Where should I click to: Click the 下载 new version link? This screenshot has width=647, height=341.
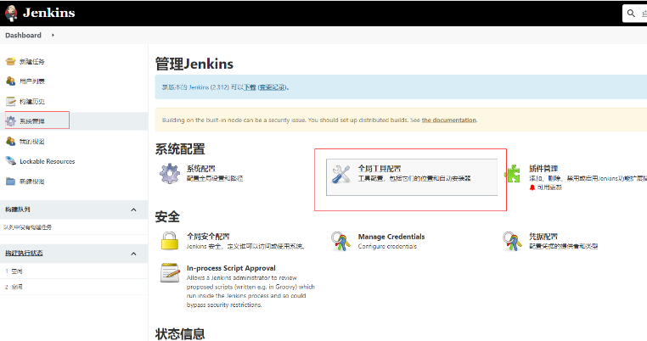point(250,87)
